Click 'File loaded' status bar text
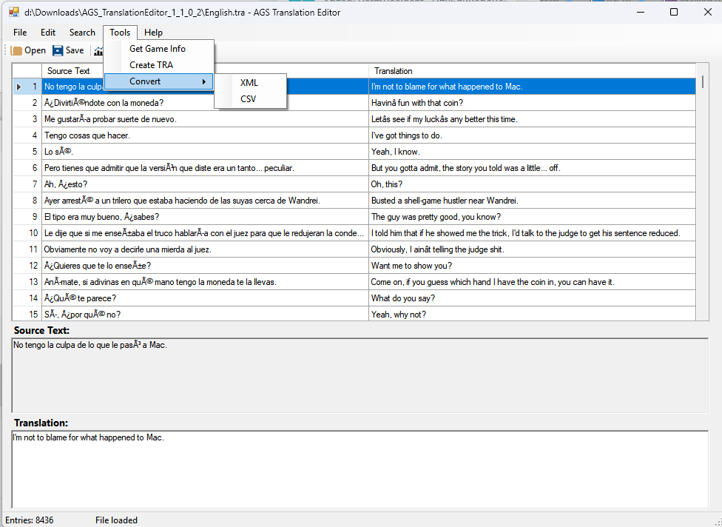Viewport: 722px width, 527px height. tap(116, 520)
